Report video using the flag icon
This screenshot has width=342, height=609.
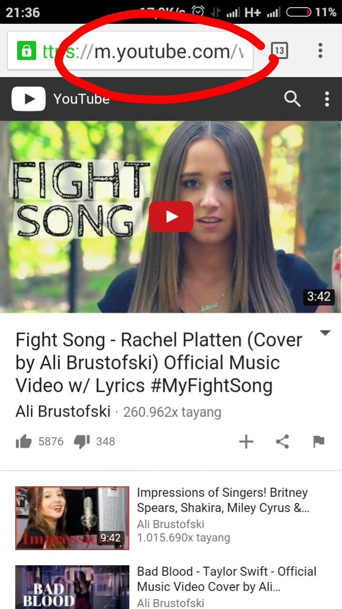coord(319,442)
